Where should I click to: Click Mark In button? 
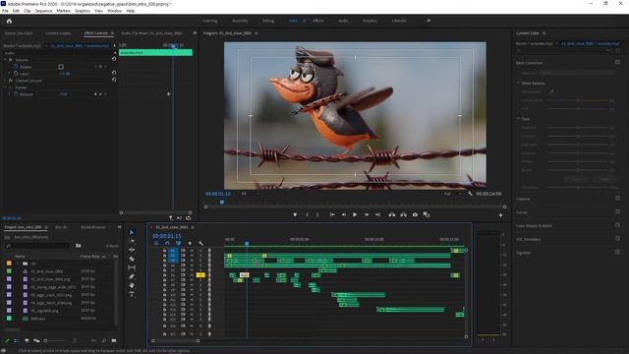tap(308, 214)
